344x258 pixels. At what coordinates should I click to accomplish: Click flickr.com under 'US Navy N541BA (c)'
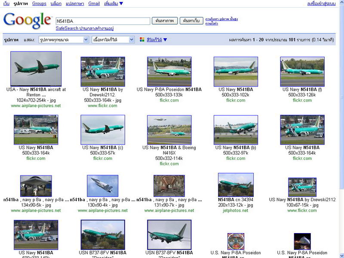tap(103, 158)
